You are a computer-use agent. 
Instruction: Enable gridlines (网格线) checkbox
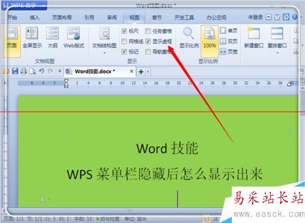click(124, 41)
